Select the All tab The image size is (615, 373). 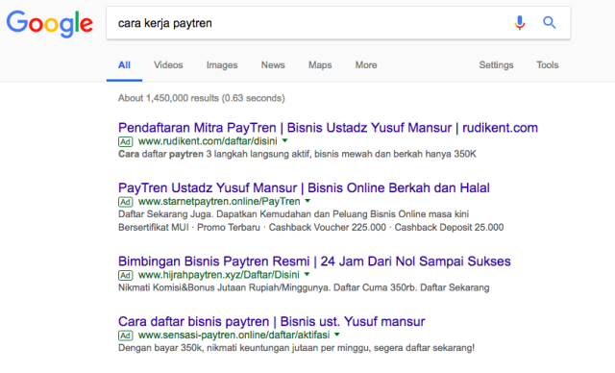pyautogui.click(x=124, y=65)
